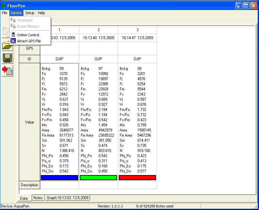Click the OJIP ID cell of measurement 2
The image size is (259, 210).
(98, 59)
